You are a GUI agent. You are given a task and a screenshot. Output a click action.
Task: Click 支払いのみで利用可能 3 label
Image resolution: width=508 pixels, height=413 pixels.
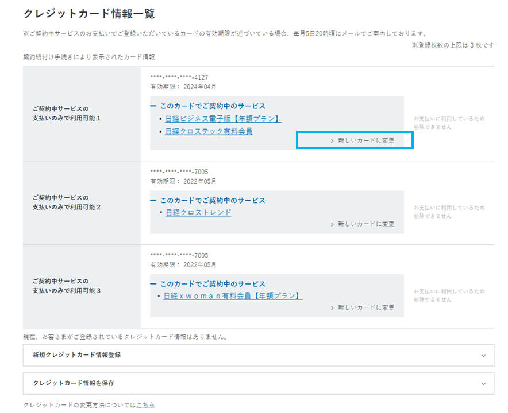[x=66, y=291]
